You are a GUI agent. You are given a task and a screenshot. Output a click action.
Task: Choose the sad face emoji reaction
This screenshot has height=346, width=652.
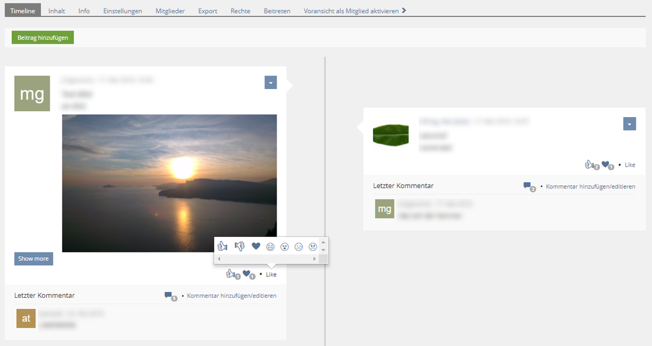[x=299, y=246]
